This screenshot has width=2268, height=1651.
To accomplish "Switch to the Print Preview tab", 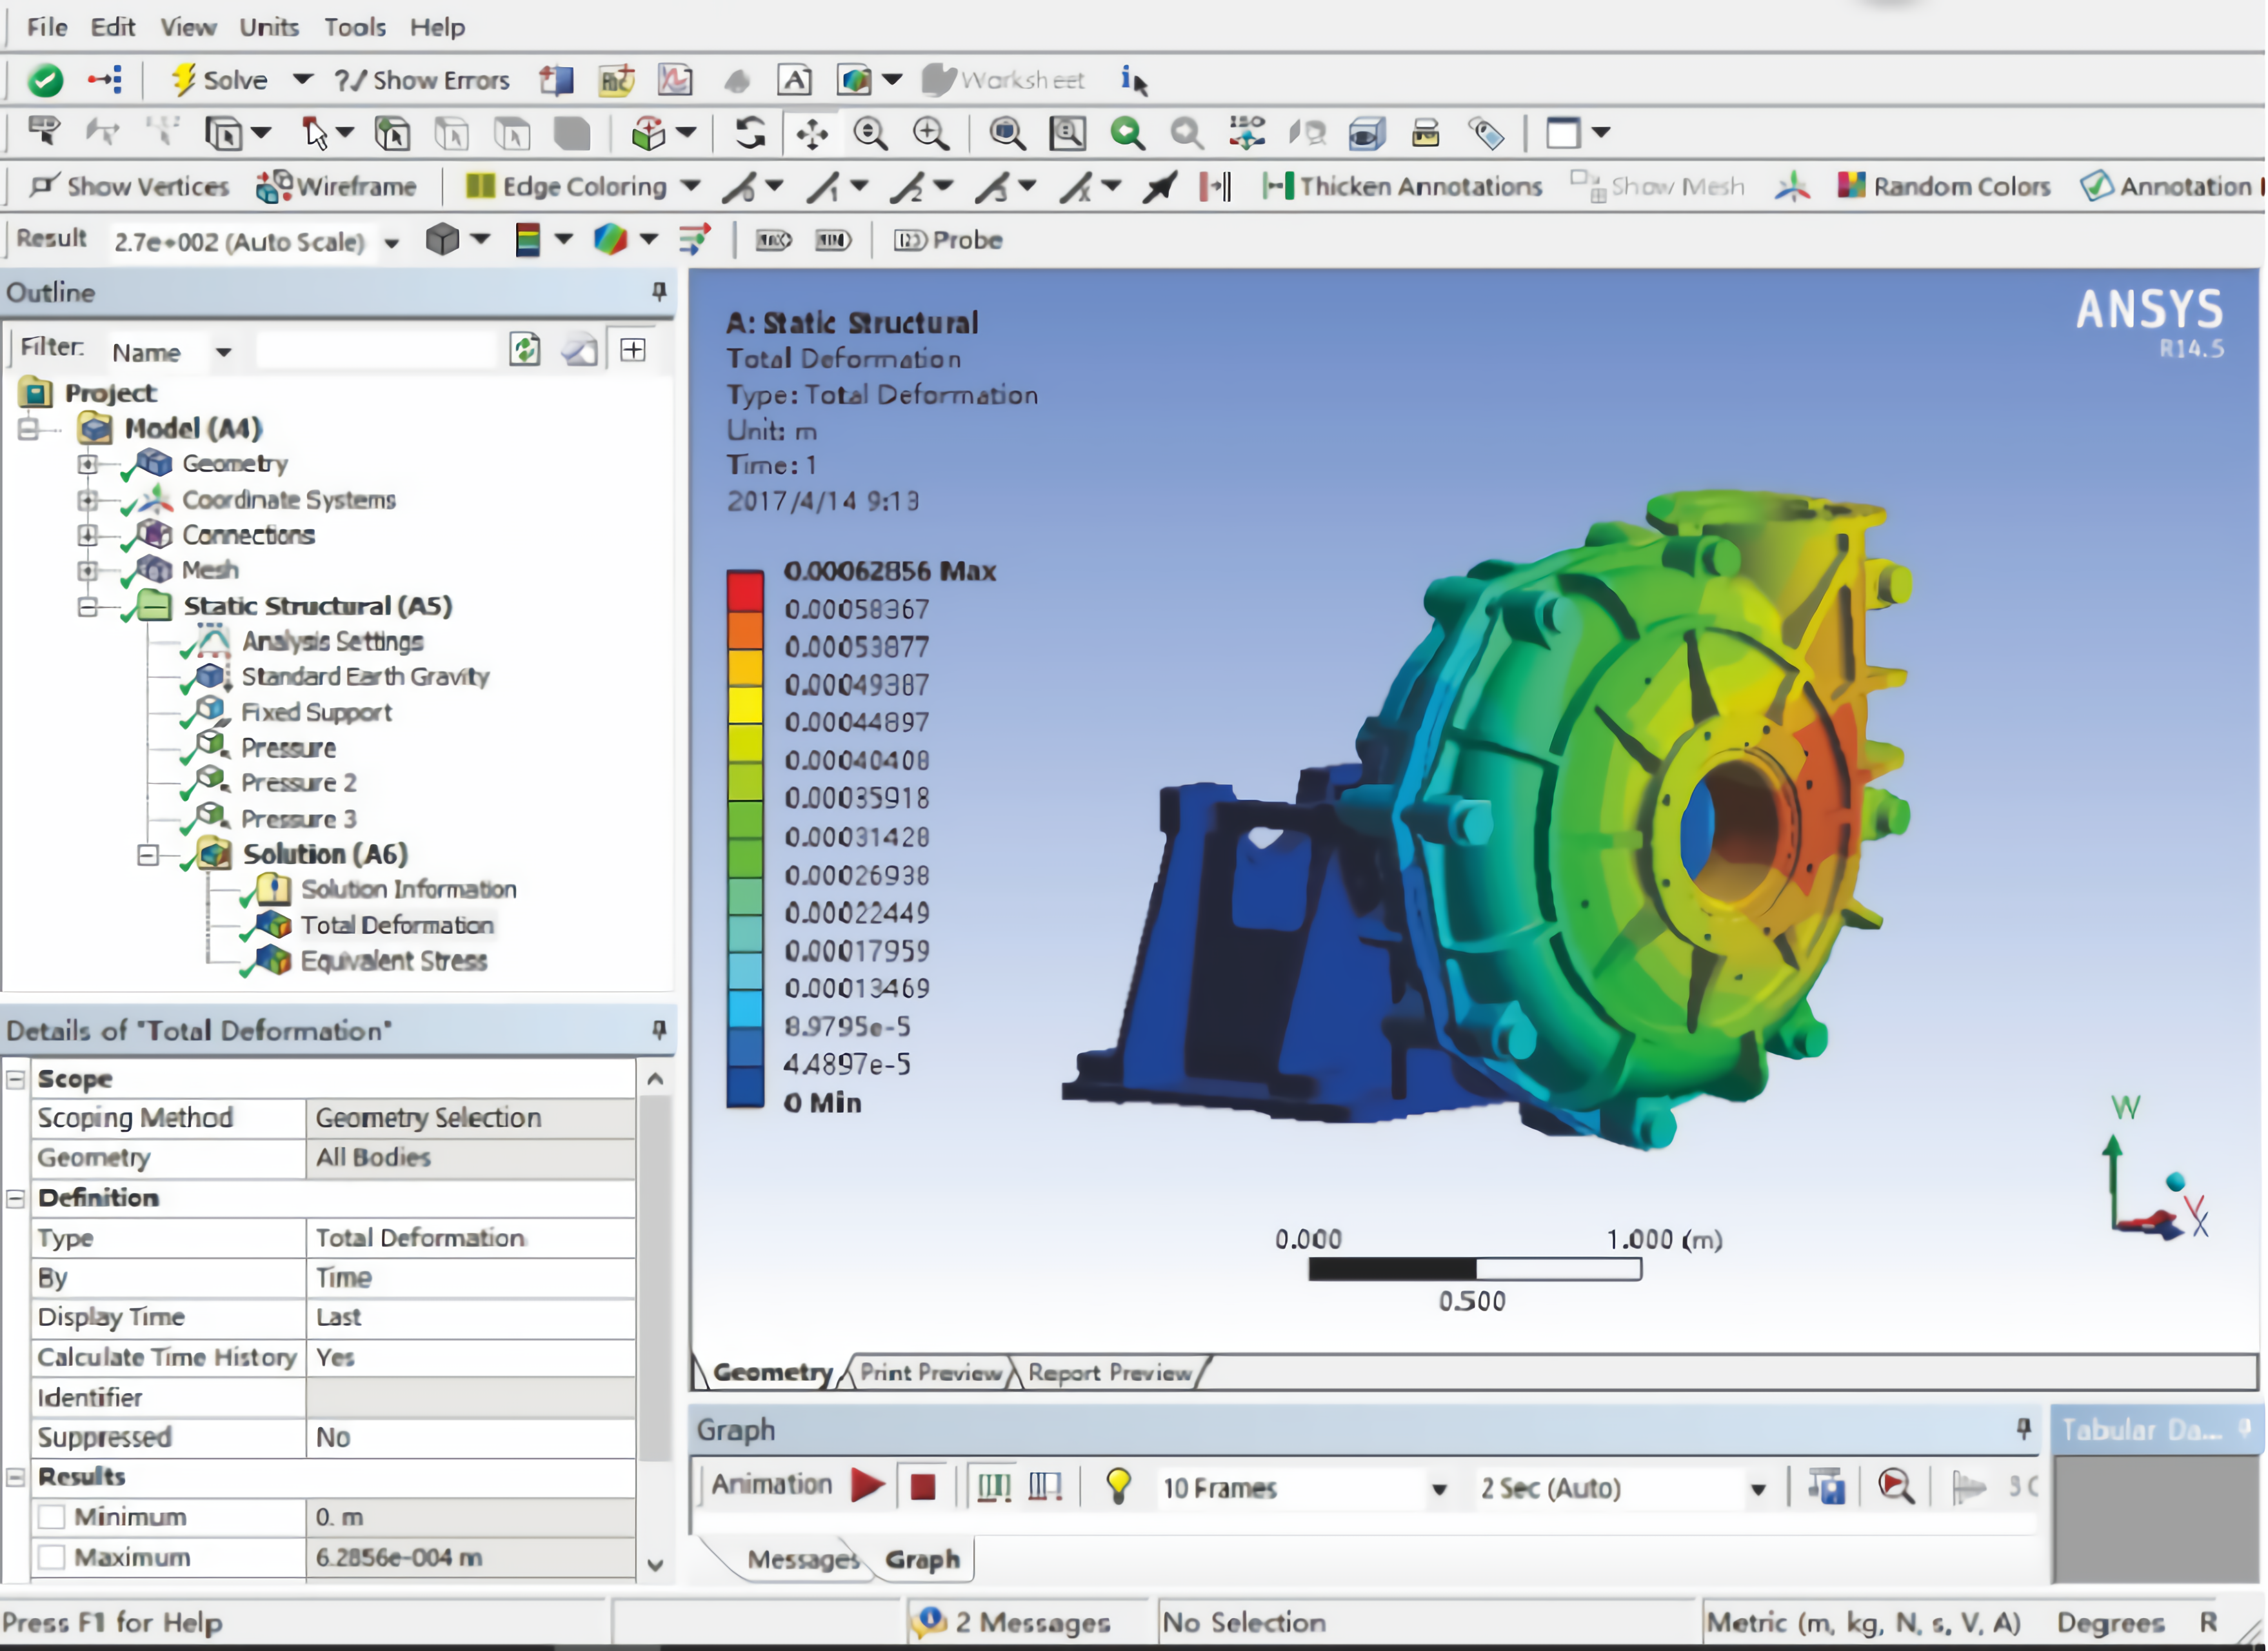I will pyautogui.click(x=929, y=1373).
